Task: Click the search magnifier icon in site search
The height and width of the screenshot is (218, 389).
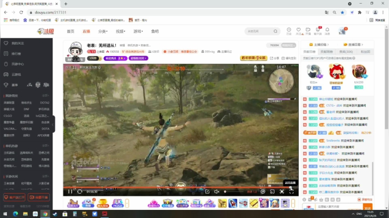Action: pyautogui.click(x=276, y=31)
